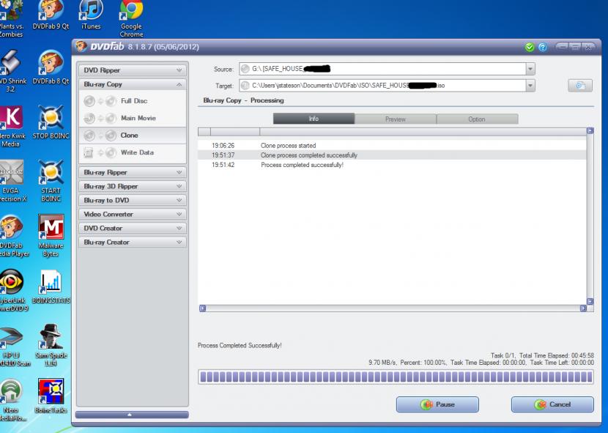Expand the DVD Ripper section
This screenshot has width=608, height=433.
click(x=133, y=70)
